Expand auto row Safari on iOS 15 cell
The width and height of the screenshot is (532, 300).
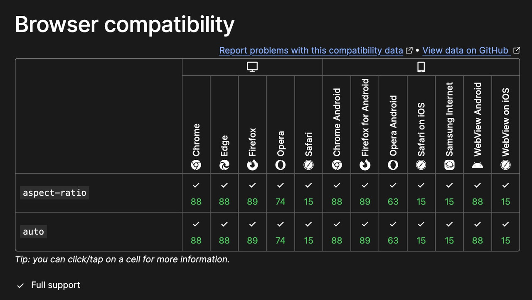421,232
